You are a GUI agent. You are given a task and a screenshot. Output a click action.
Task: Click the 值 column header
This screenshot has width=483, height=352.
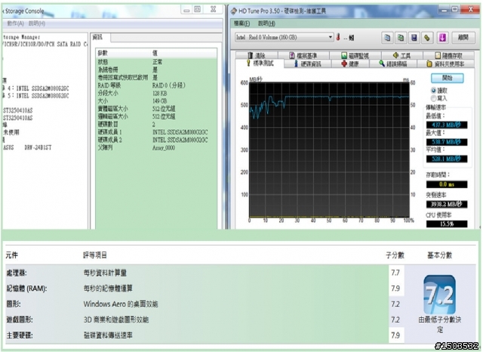[184, 53]
